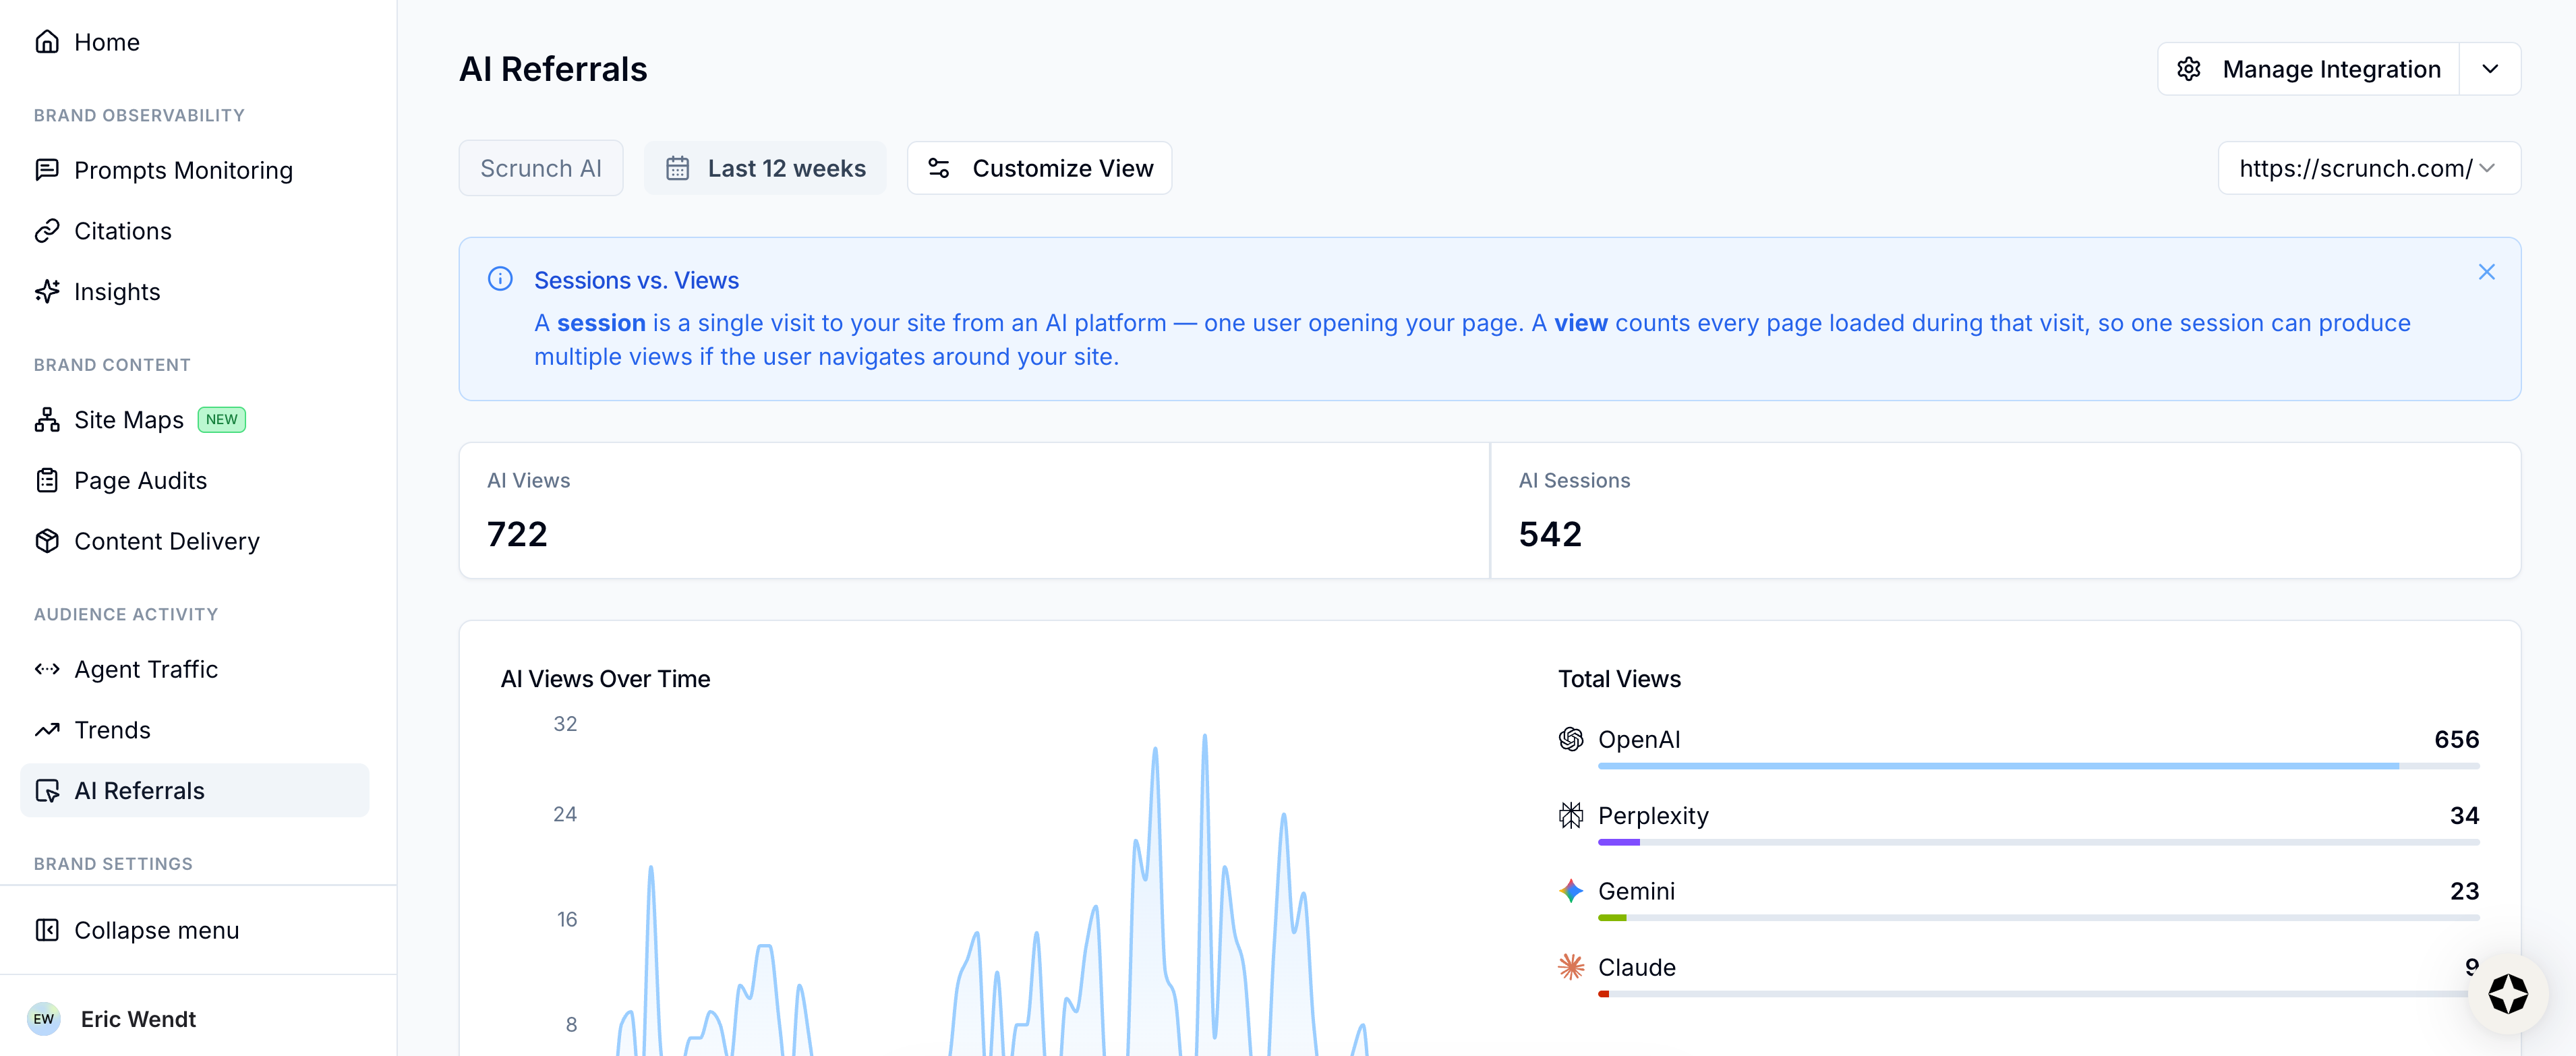
Task: Click the Citations link icon
Action: 47,231
